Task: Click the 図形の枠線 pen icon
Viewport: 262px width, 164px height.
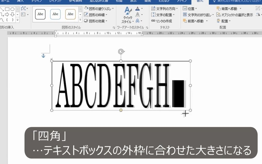Action: (x=86, y=15)
